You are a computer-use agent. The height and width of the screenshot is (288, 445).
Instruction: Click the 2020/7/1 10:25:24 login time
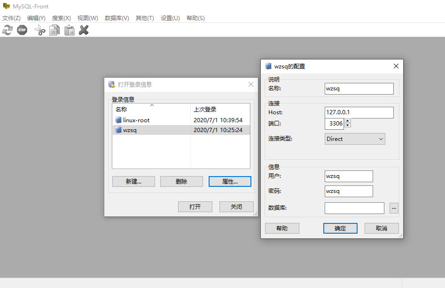click(218, 130)
